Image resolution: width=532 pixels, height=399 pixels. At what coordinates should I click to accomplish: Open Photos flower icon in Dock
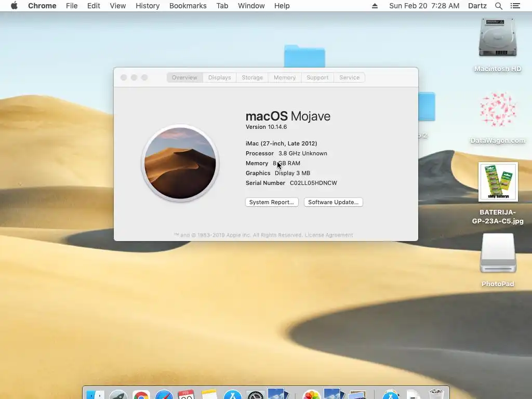click(x=312, y=395)
